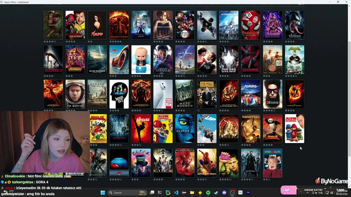Select the Me Before You poster

click(x=207, y=60)
